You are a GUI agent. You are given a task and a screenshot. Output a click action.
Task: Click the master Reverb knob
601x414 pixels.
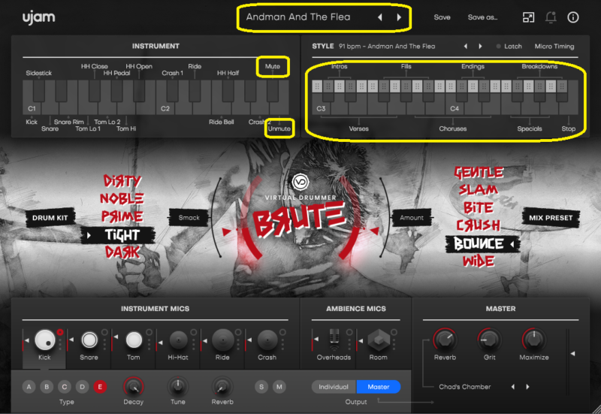[x=445, y=340]
